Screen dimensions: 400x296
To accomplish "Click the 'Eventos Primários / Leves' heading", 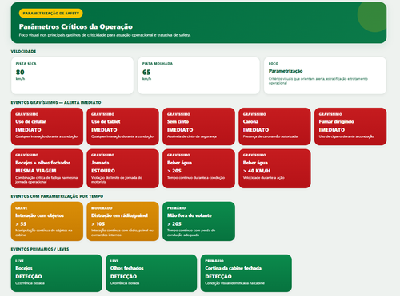I will [x=40, y=249].
